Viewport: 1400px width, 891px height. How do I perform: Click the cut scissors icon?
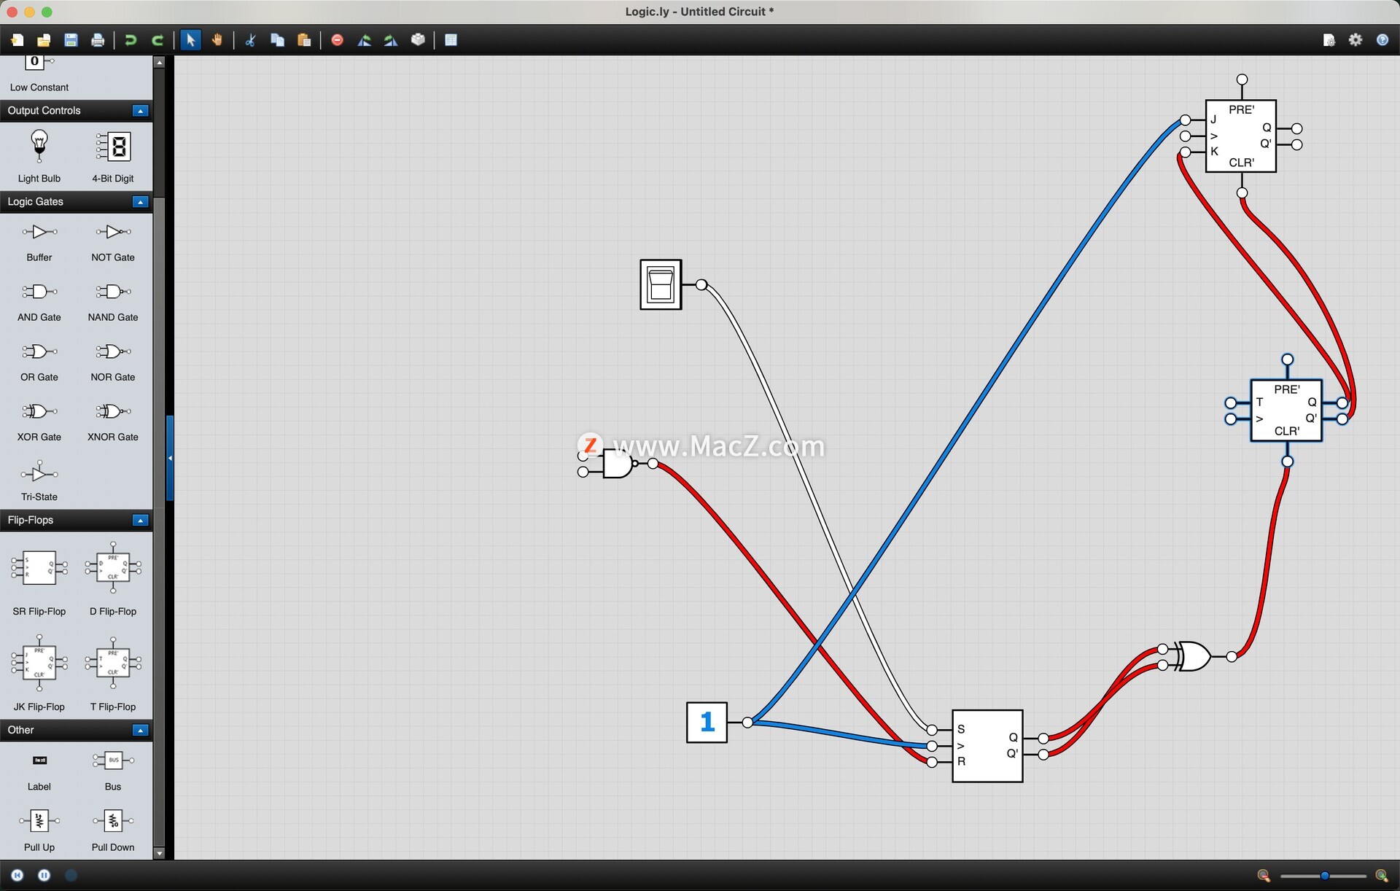[x=250, y=40]
